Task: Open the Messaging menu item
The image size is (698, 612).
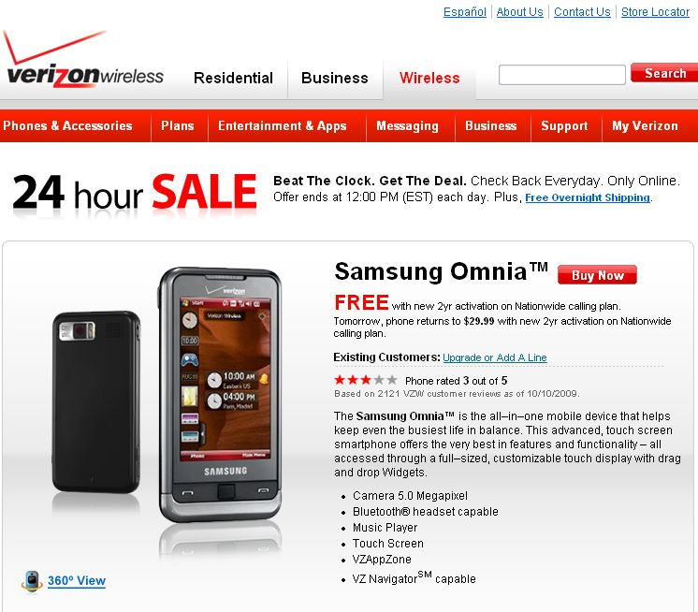Action: (x=407, y=126)
